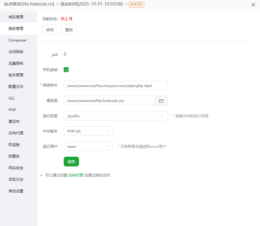Open the 网站安全 tab

click(x=16, y=168)
